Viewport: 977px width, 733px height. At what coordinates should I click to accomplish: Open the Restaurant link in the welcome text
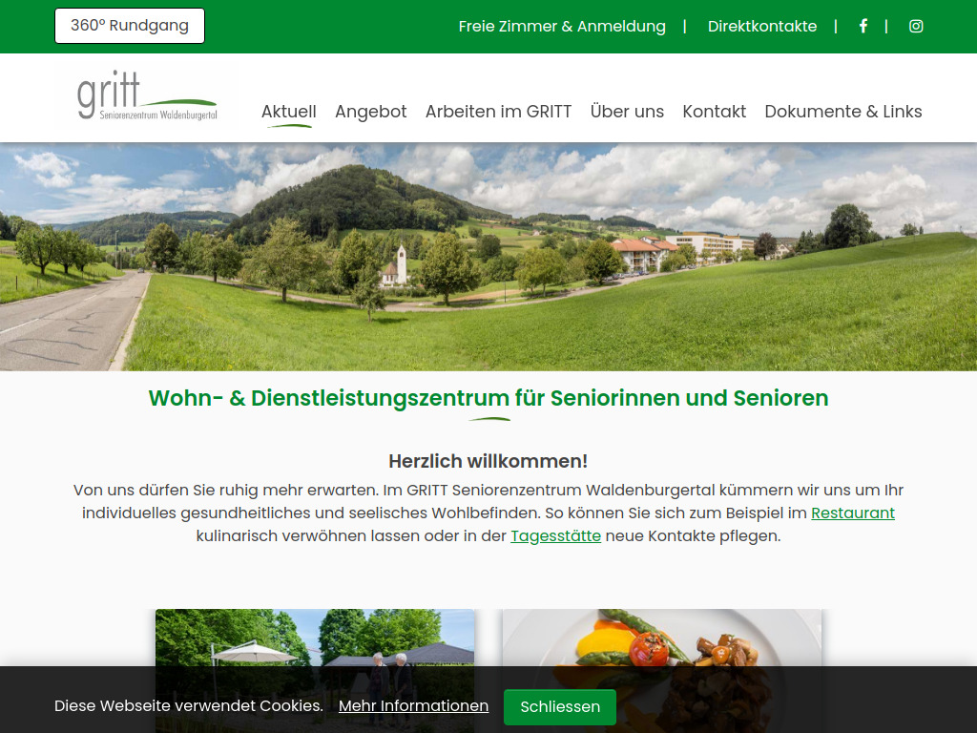(x=852, y=513)
